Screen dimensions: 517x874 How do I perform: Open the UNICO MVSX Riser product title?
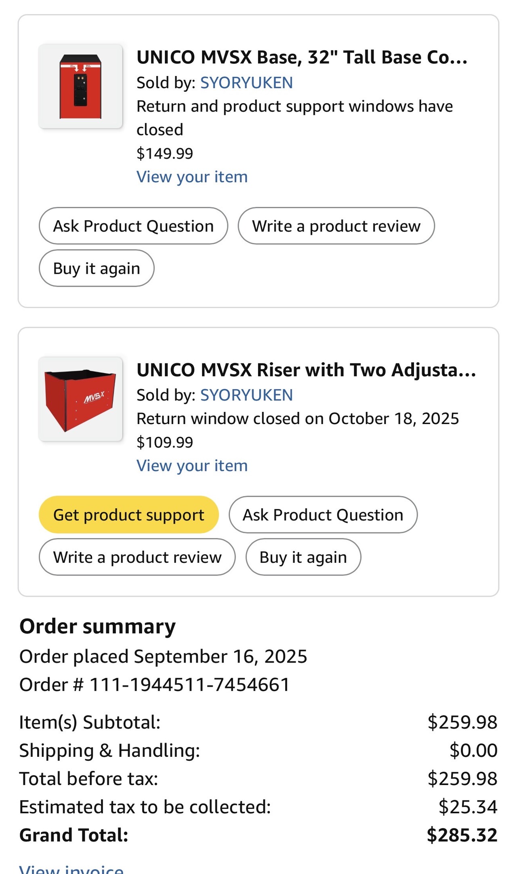pyautogui.click(x=306, y=370)
